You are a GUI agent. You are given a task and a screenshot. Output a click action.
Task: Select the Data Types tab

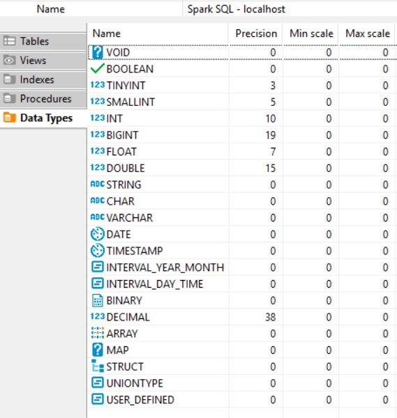(43, 118)
